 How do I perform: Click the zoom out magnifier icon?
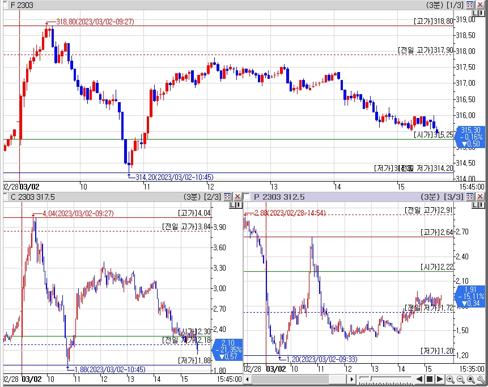click(x=461, y=380)
